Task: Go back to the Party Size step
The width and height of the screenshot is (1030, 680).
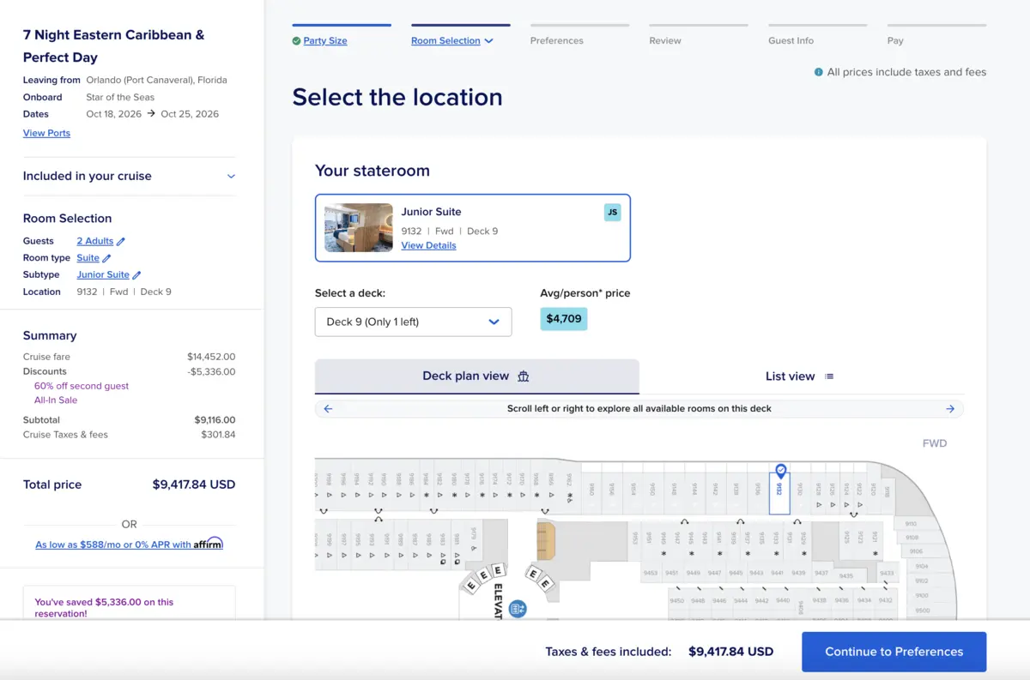Action: point(324,40)
